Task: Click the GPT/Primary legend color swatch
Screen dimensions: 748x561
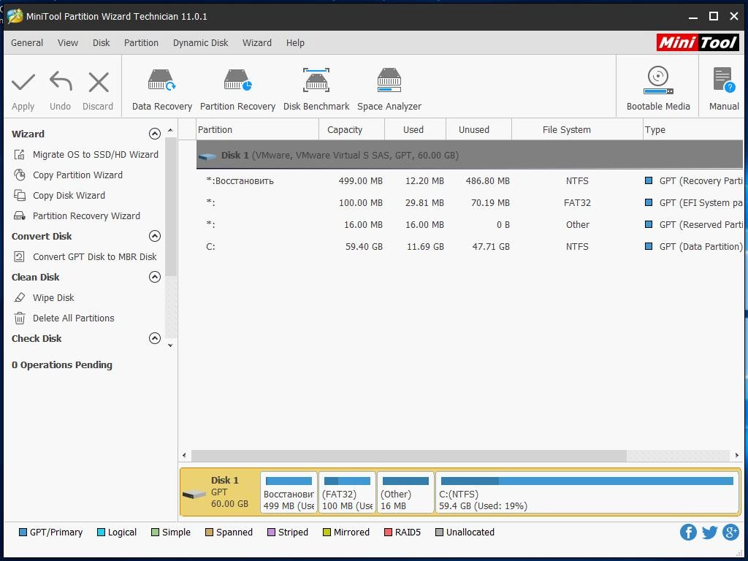Action: pyautogui.click(x=23, y=532)
